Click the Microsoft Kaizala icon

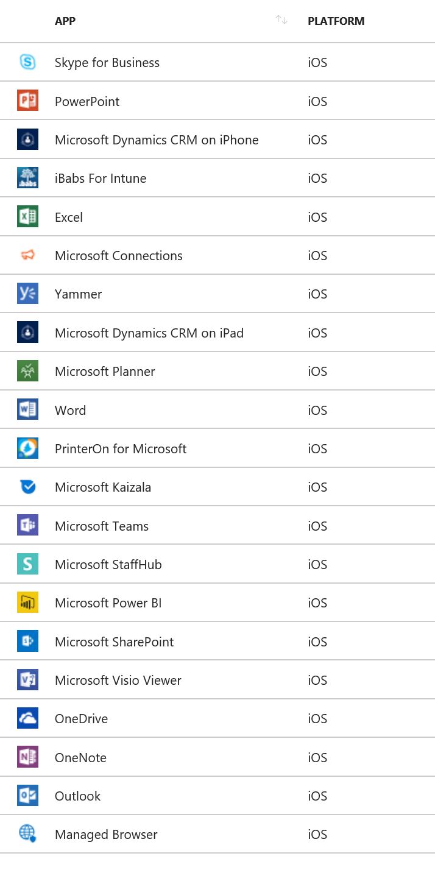click(27, 487)
